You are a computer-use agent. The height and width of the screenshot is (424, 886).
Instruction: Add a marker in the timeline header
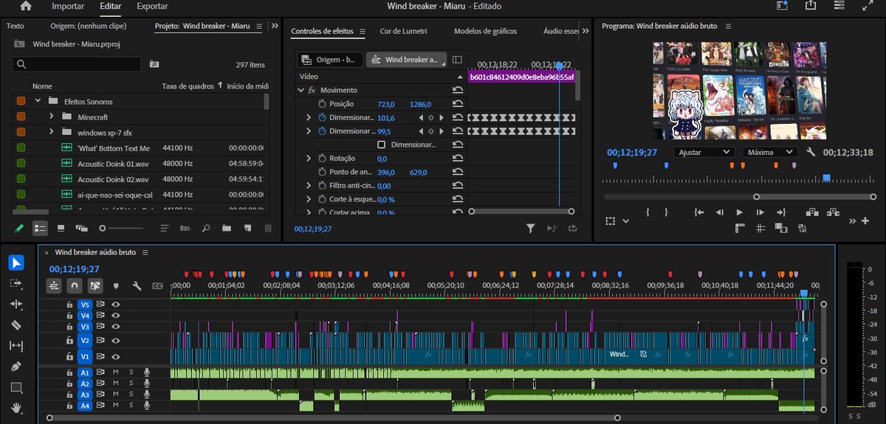coord(116,285)
